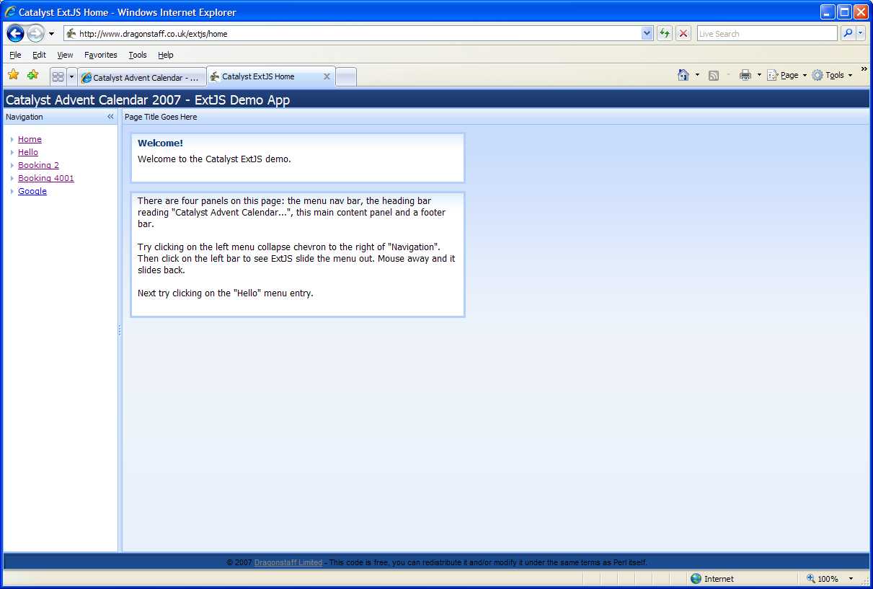Open the Booking 4001 link
873x589 pixels.
(46, 178)
